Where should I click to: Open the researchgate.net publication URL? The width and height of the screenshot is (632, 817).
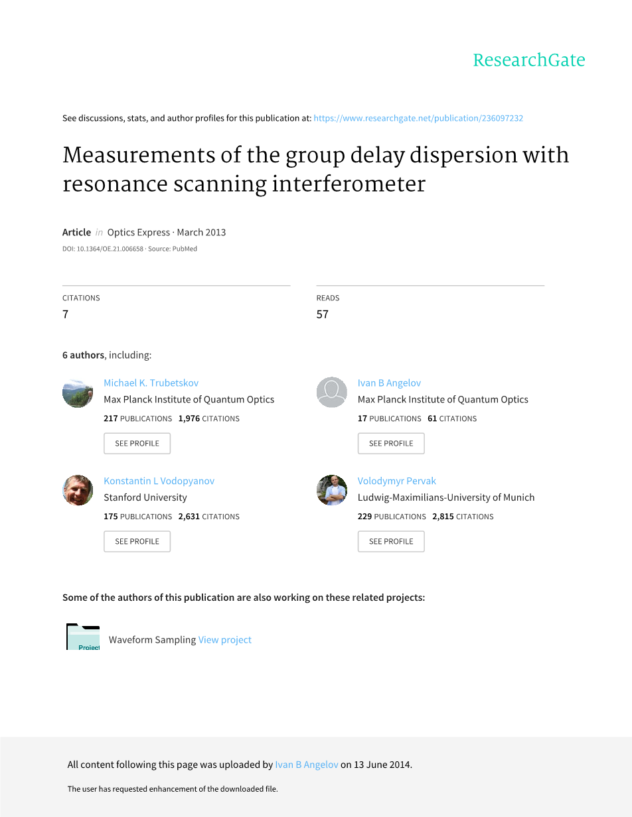[x=418, y=118]
